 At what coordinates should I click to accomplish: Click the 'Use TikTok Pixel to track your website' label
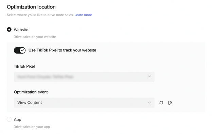pyautogui.click(x=62, y=50)
